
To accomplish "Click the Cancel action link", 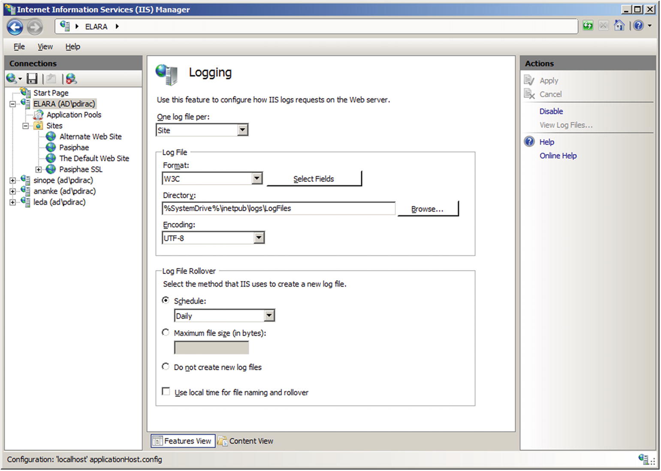I will (550, 94).
